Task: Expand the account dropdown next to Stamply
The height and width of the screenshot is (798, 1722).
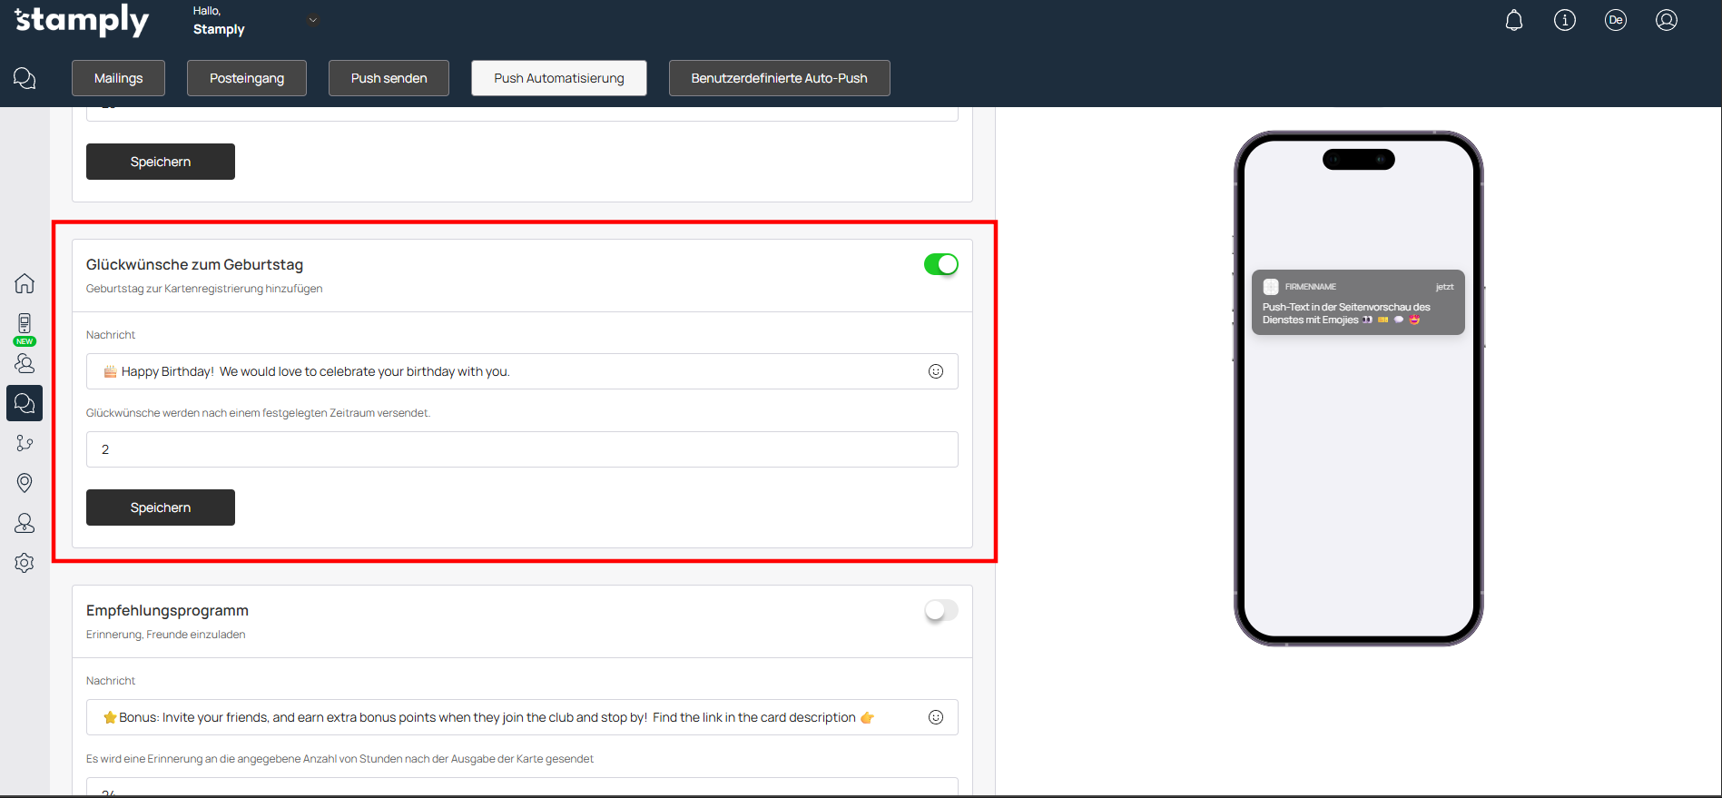Action: pos(313,20)
